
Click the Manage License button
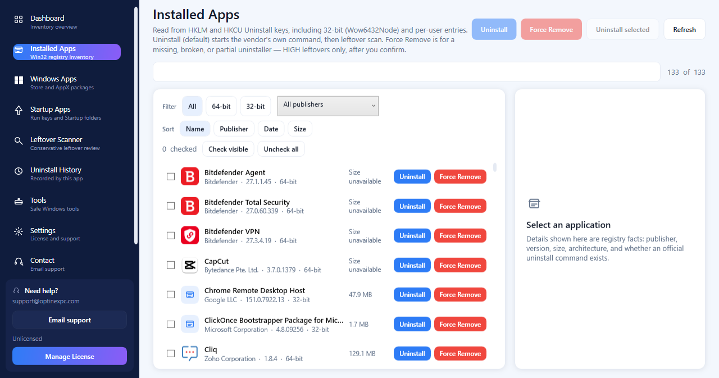pos(70,356)
